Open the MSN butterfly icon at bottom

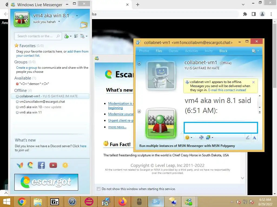click(20, 165)
